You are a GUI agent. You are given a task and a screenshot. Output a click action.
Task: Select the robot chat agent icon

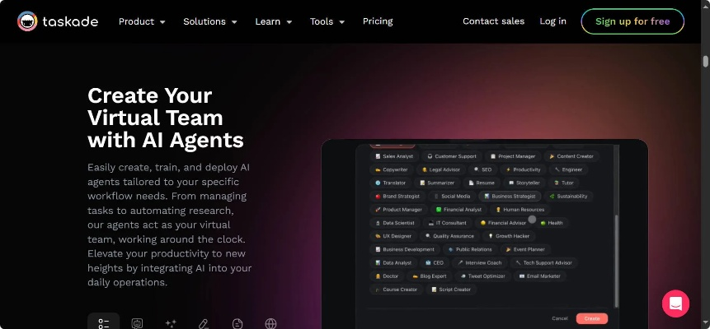[137, 323]
